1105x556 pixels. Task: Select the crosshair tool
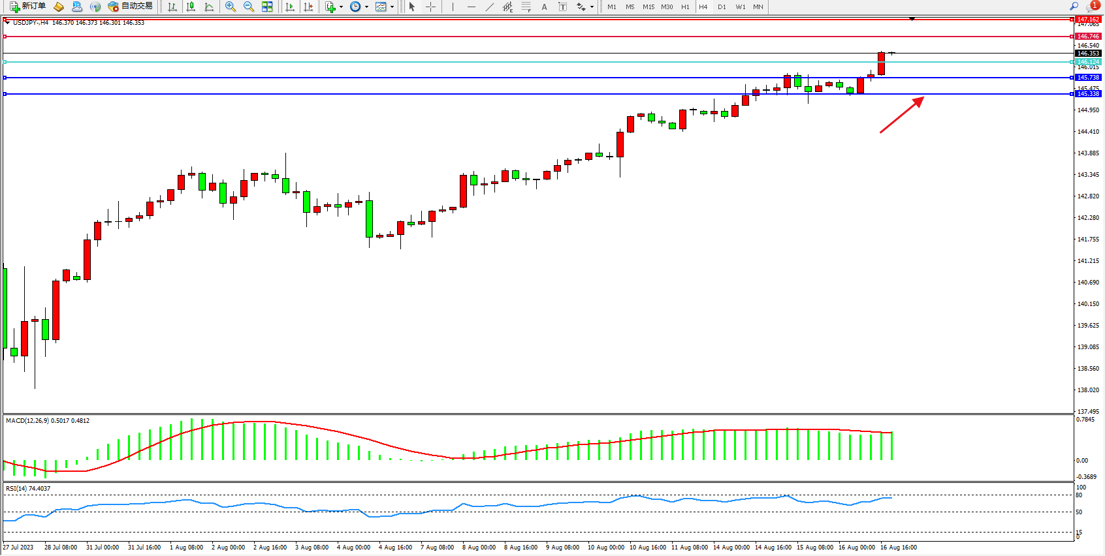[x=430, y=7]
